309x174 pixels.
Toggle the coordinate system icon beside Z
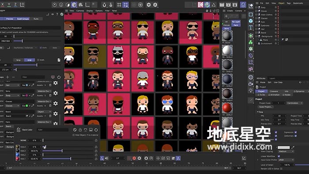coord(22,4)
